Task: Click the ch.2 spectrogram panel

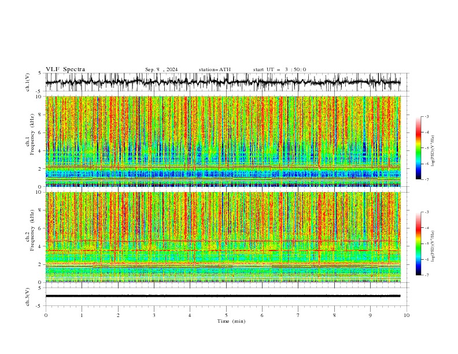Action: pos(223,237)
